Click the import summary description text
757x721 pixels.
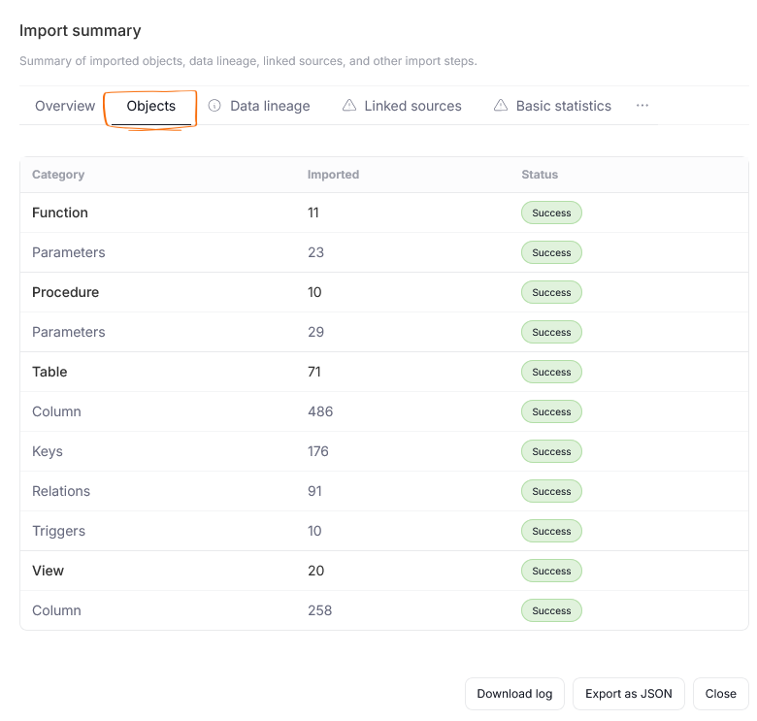(x=248, y=61)
